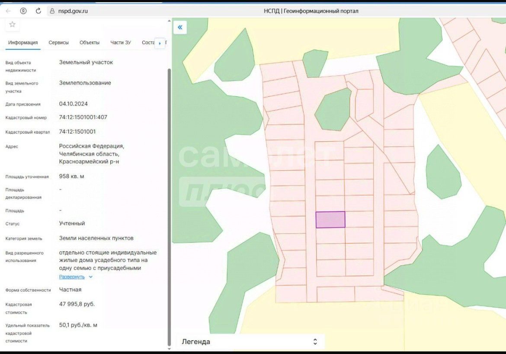Add object to favorites with star icon

pos(12,25)
